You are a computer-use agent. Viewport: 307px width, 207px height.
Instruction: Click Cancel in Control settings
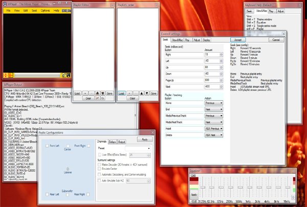(x=276, y=40)
